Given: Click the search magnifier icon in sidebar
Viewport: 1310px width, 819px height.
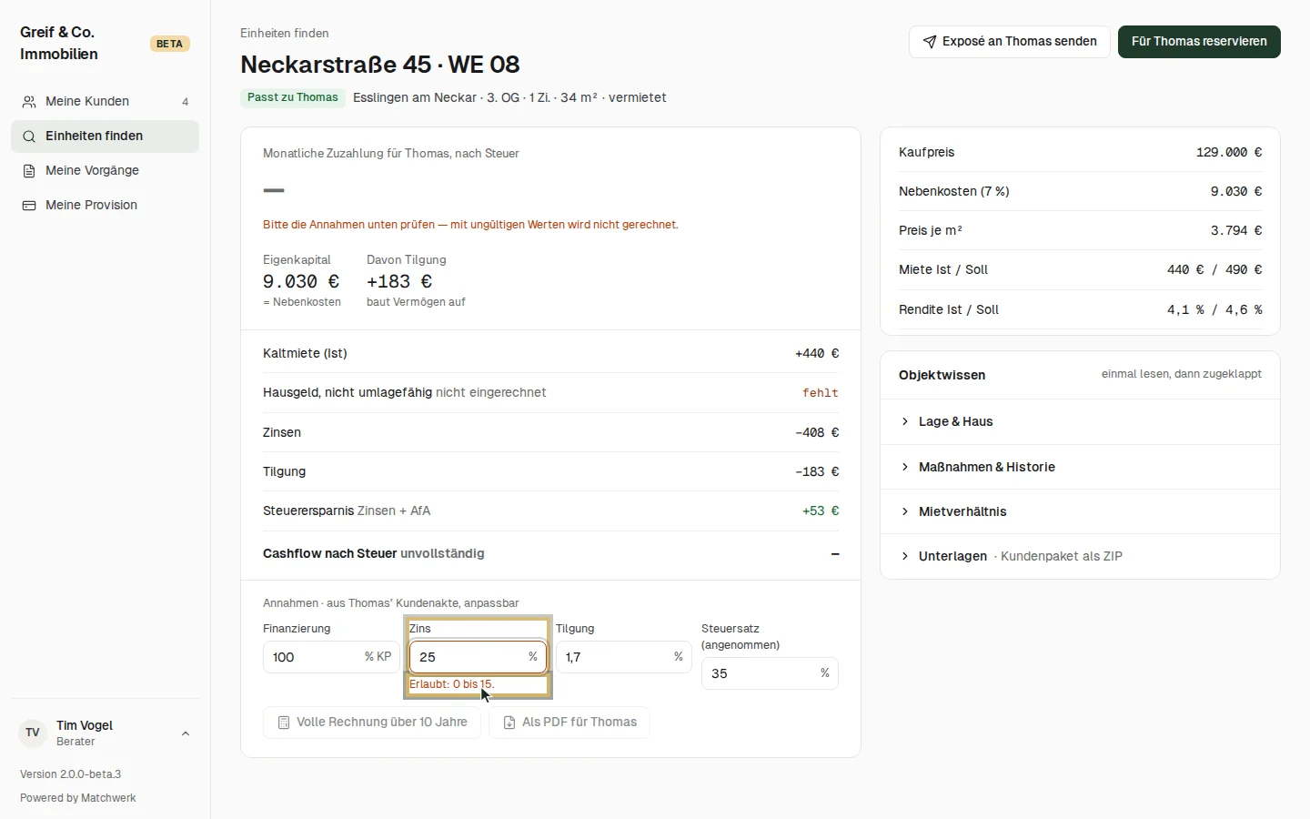Looking at the screenshot, I should [x=29, y=136].
